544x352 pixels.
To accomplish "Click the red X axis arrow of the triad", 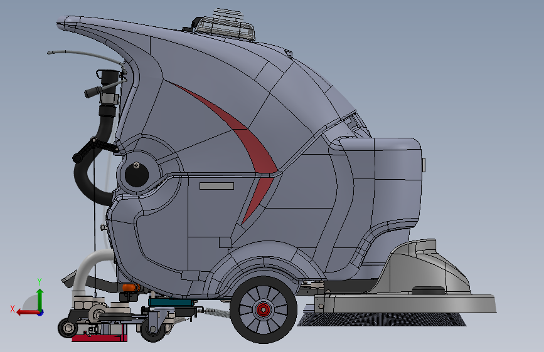I will [27, 313].
